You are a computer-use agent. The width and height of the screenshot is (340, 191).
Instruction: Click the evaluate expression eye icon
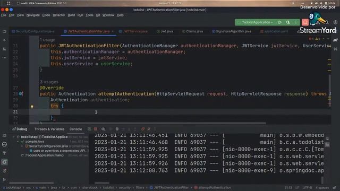click(104, 129)
